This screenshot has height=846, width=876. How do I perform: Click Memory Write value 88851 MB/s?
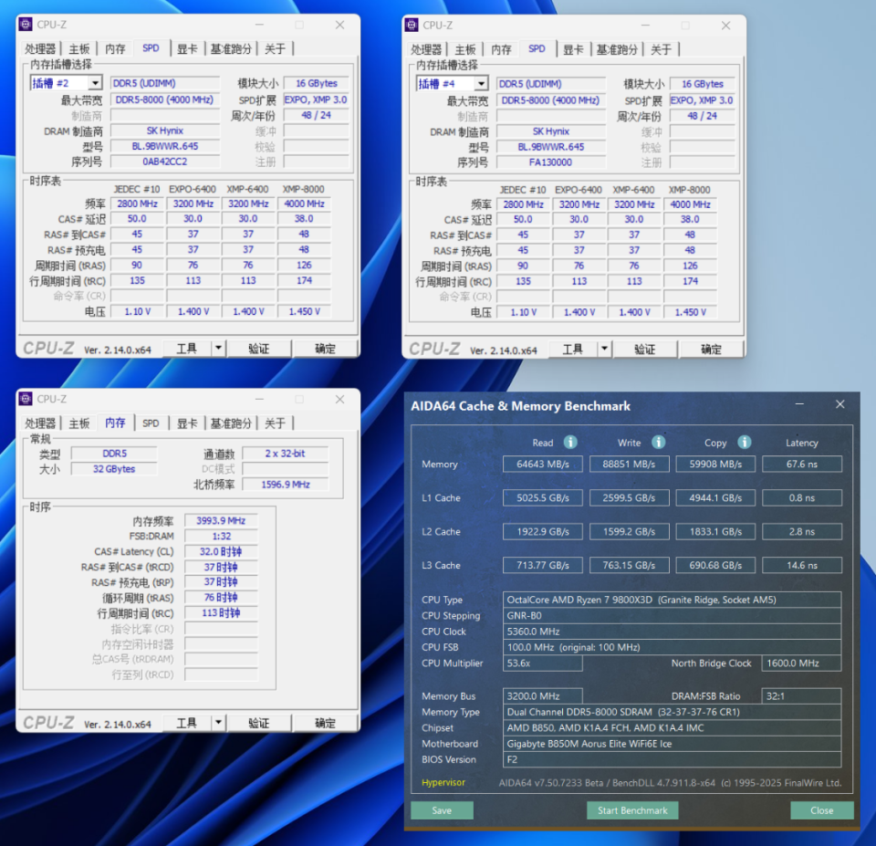tap(629, 465)
